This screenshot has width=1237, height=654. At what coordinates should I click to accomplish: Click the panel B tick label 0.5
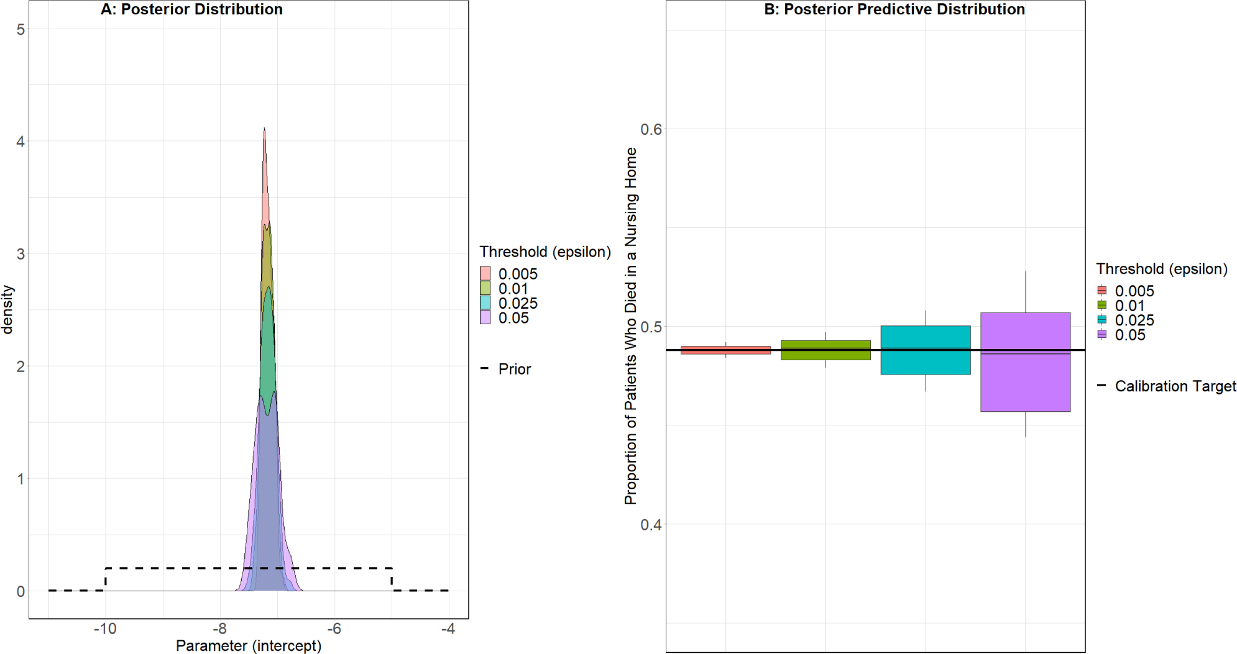click(x=651, y=327)
